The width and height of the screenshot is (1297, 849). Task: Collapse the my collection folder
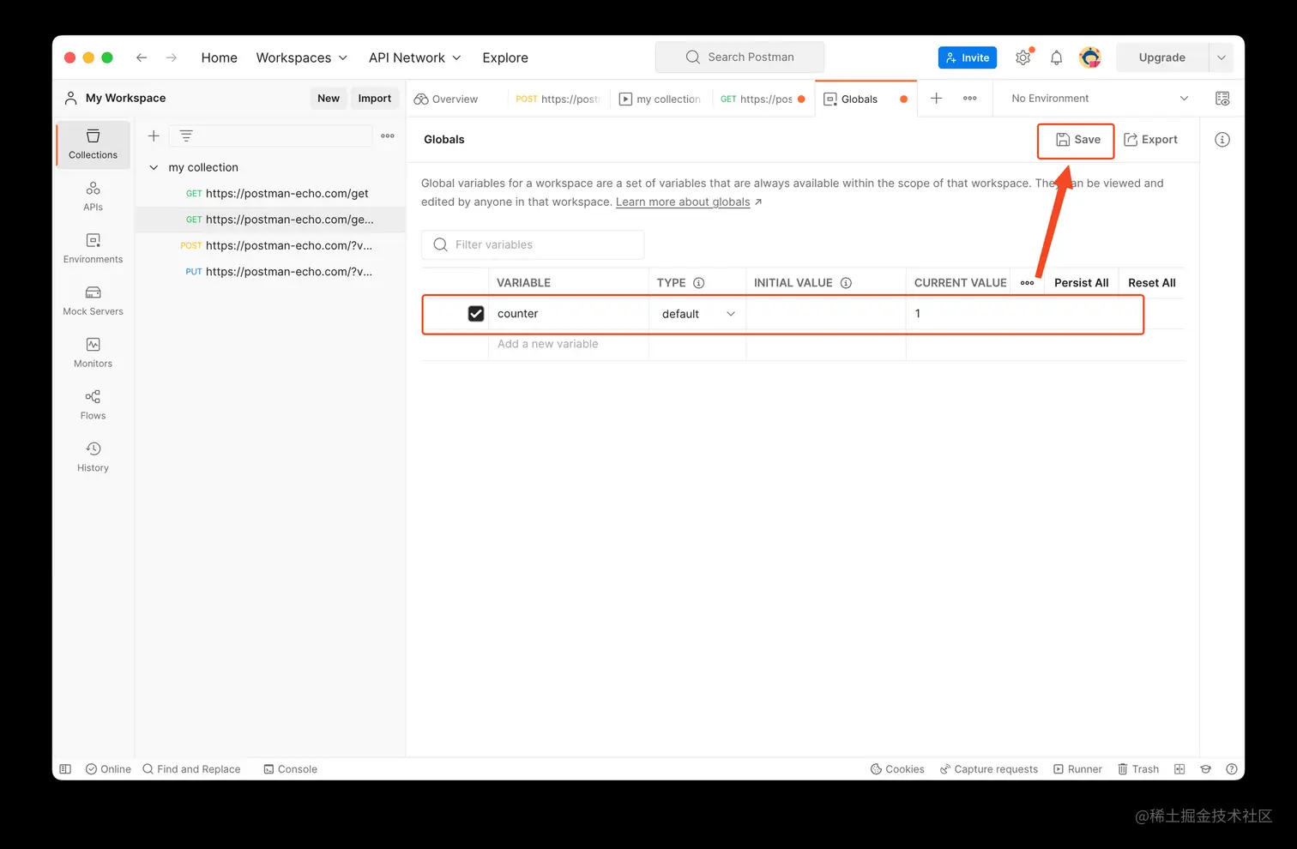click(154, 168)
